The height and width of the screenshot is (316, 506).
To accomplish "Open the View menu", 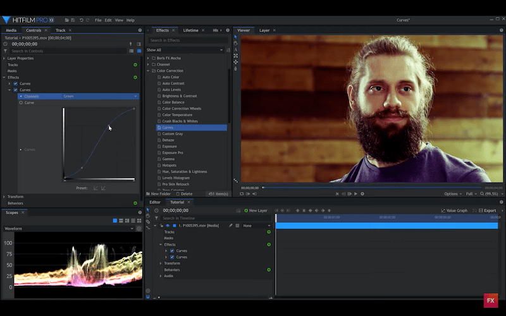I will pos(119,20).
